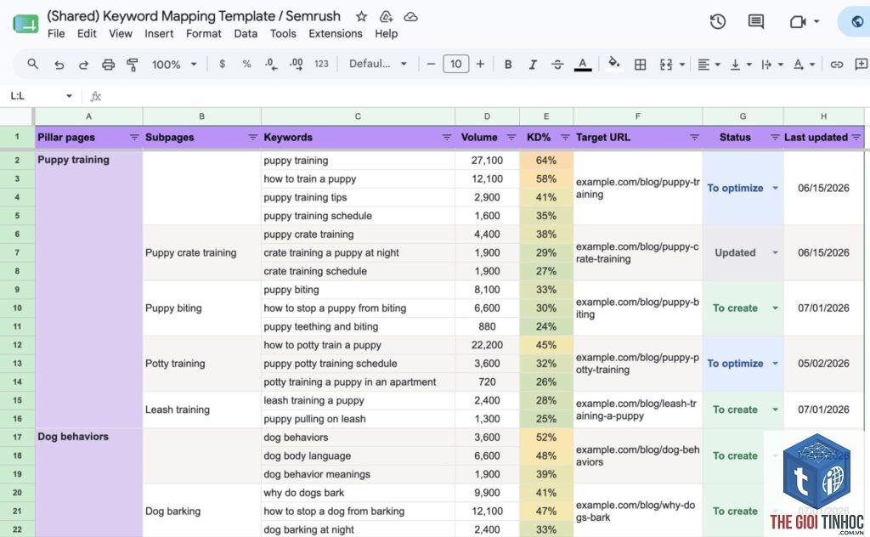This screenshot has height=537, width=870.
Task: Open the Target URL column filter
Action: point(694,137)
